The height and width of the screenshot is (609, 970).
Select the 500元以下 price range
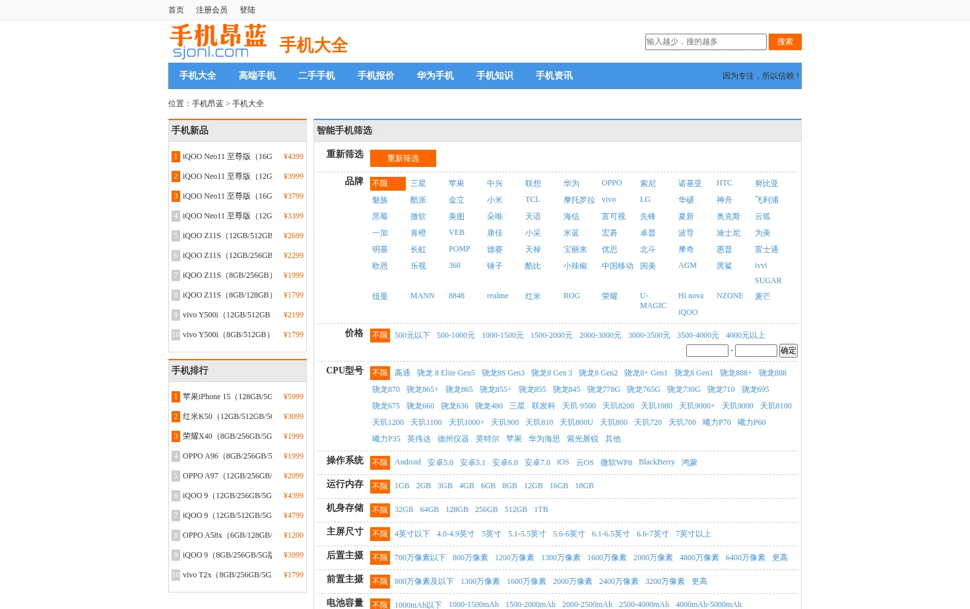[x=412, y=335]
